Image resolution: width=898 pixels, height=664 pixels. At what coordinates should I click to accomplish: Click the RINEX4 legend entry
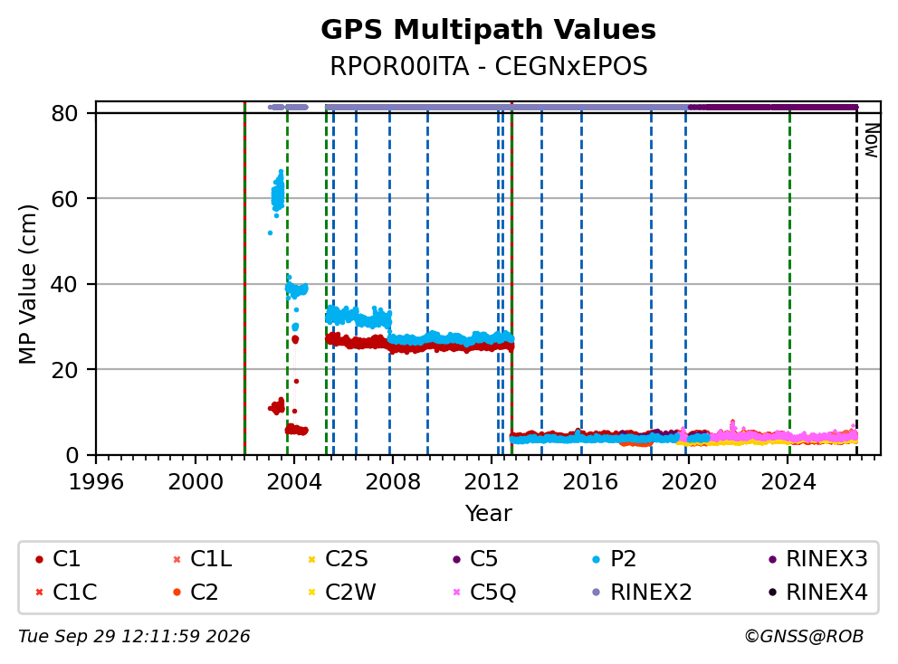point(818,593)
